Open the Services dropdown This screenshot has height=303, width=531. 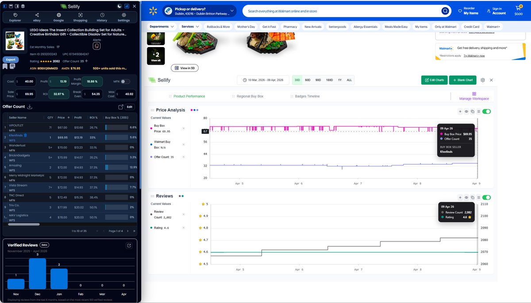(x=190, y=27)
